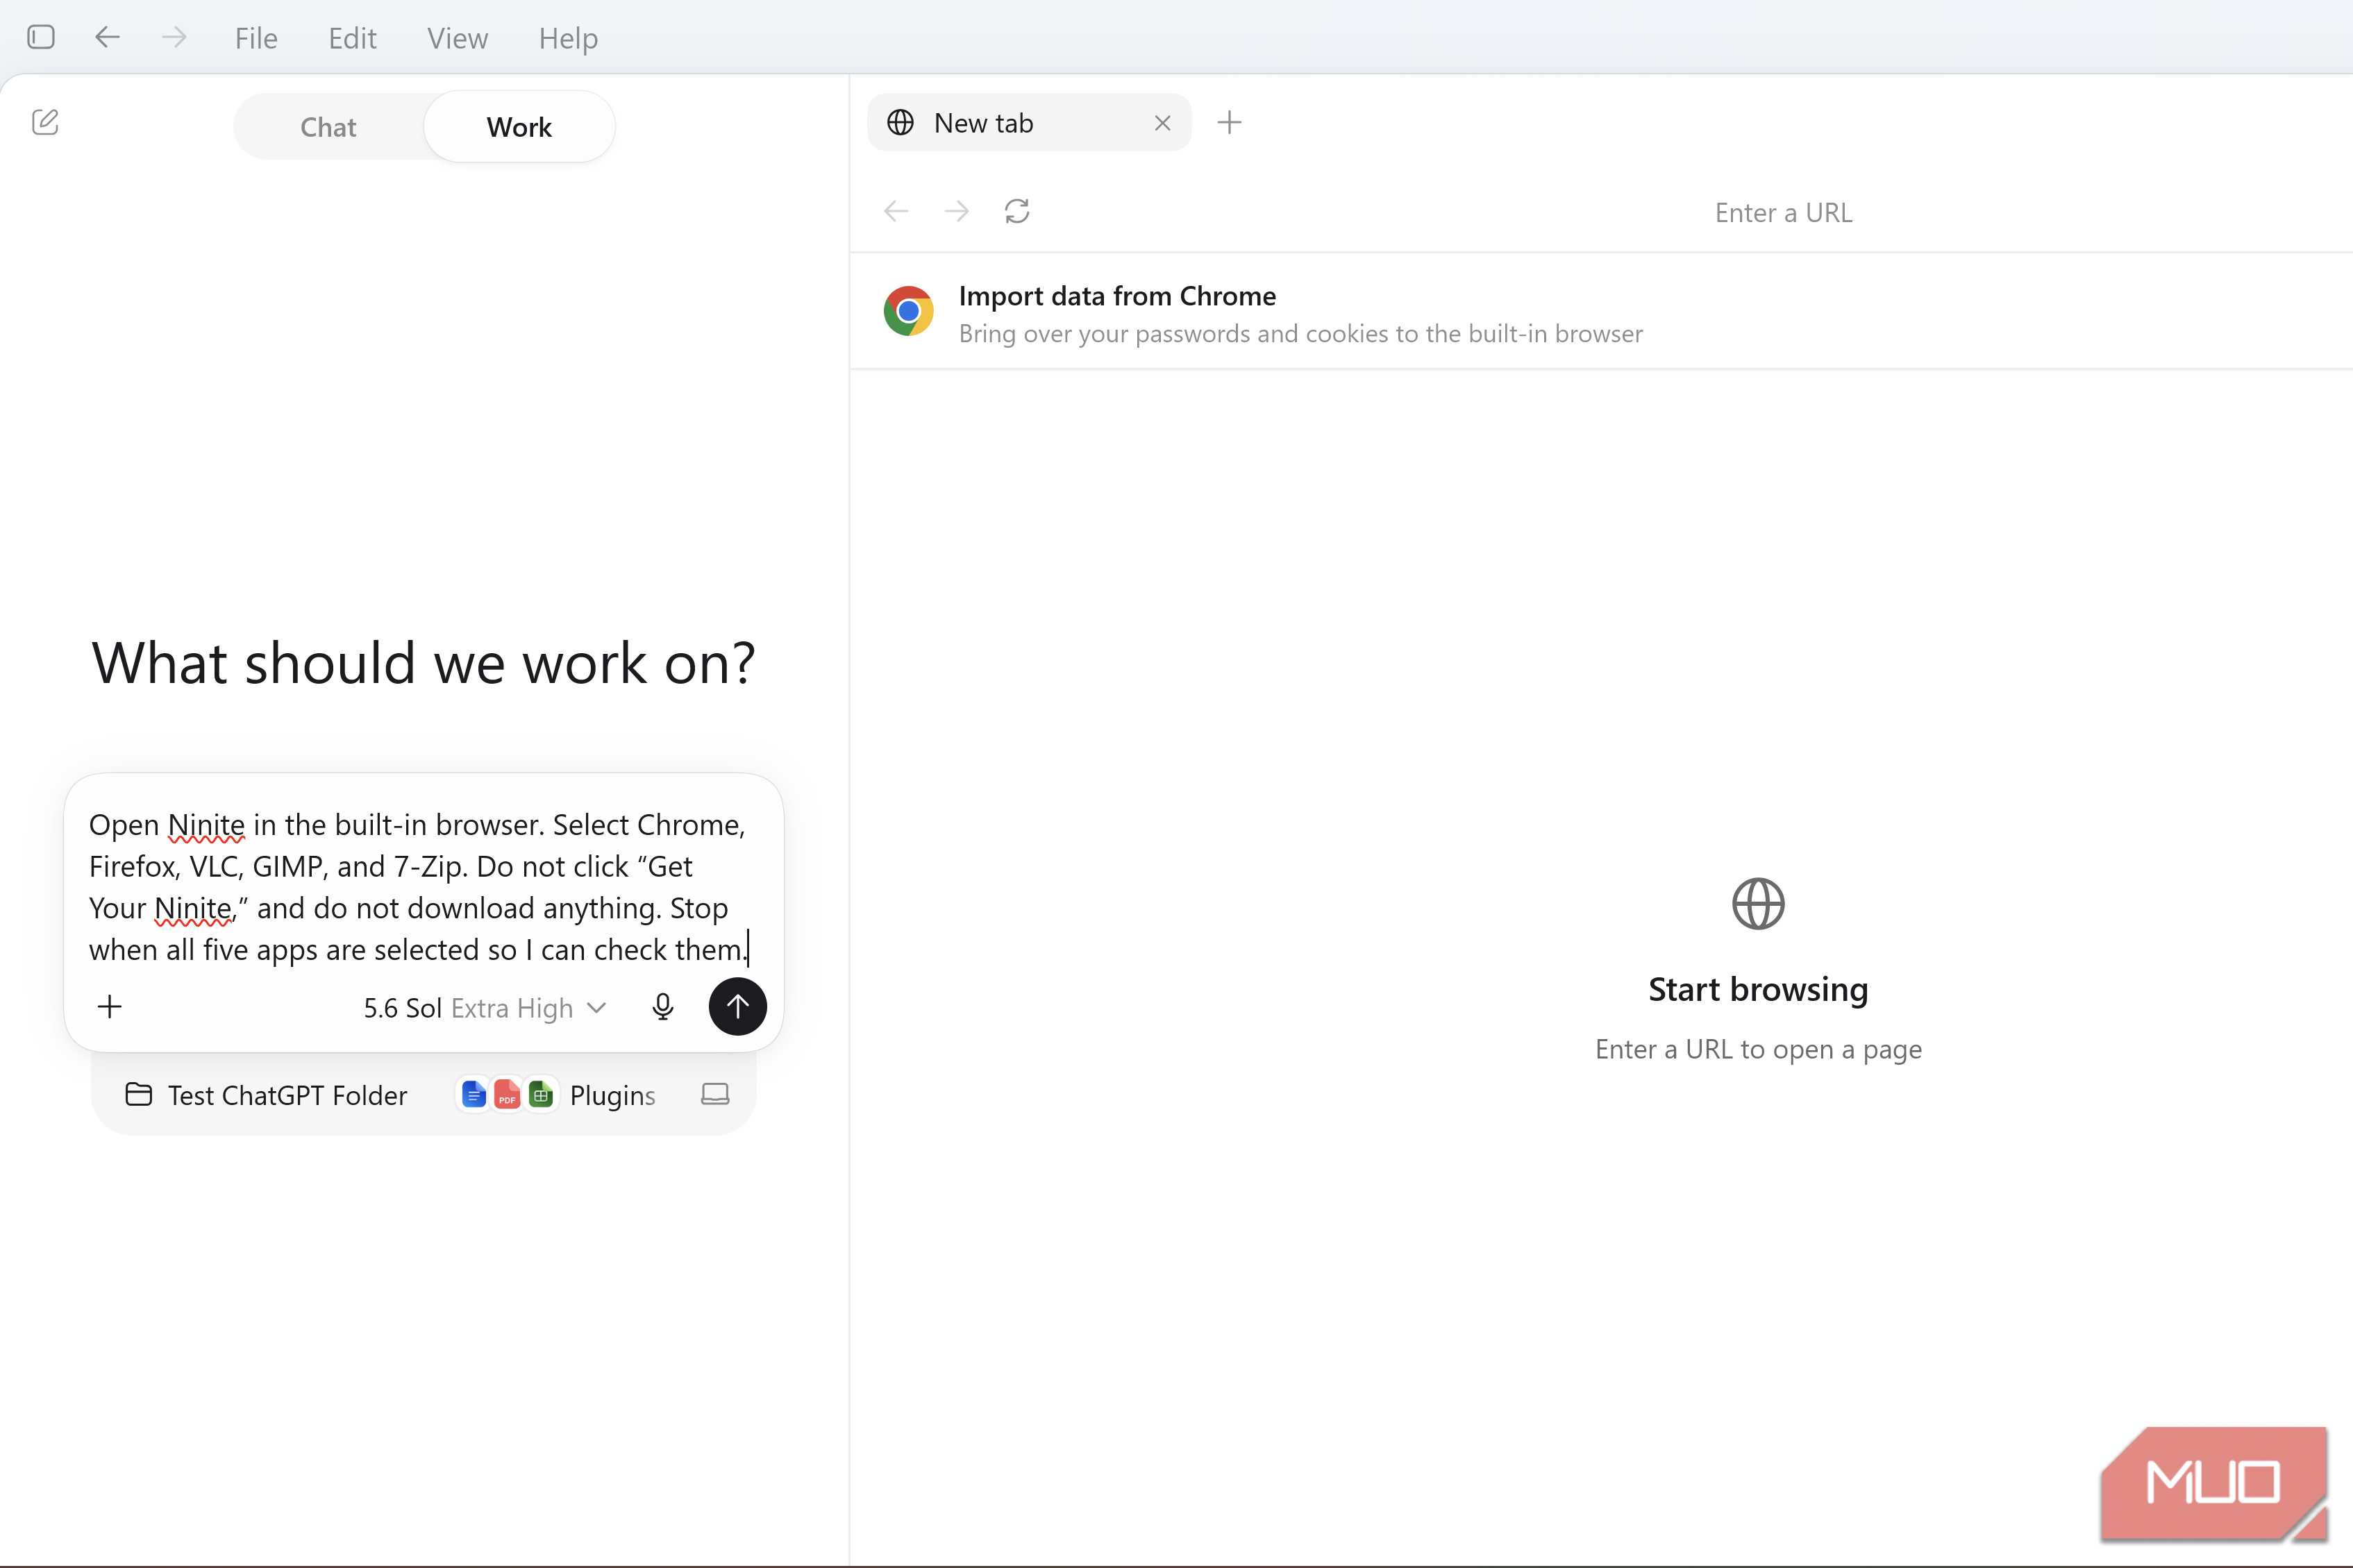Navigate back in built-in browser
2353x1568 pixels.
point(896,211)
